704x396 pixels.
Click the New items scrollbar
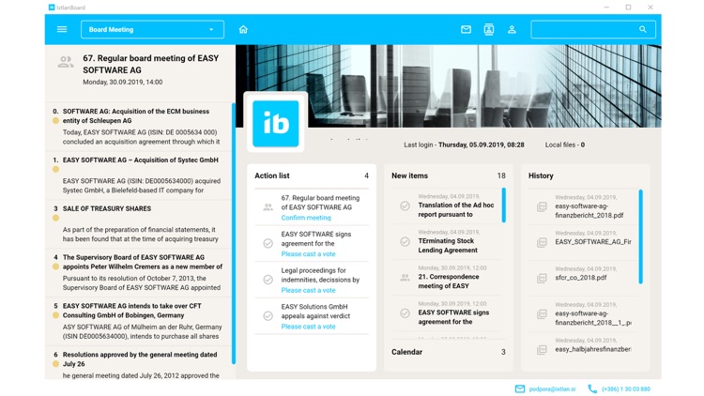click(504, 206)
